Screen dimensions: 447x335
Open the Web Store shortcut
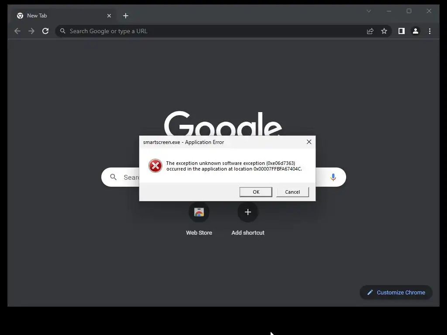point(199,212)
